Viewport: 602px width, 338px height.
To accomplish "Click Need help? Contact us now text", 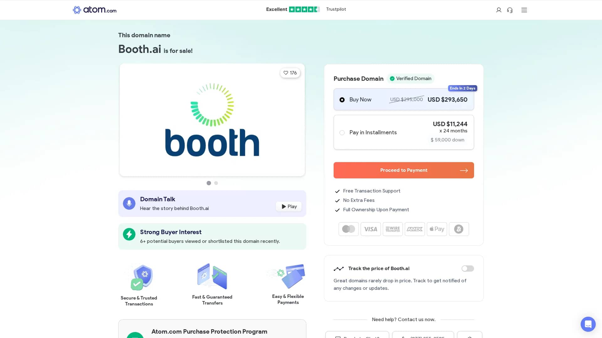I will click(x=404, y=320).
